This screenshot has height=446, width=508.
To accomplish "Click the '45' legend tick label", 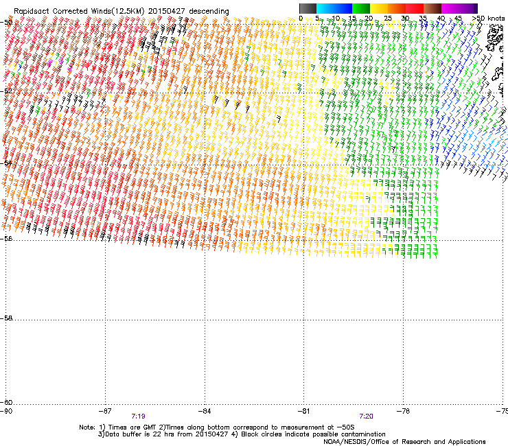I will (x=458, y=18).
